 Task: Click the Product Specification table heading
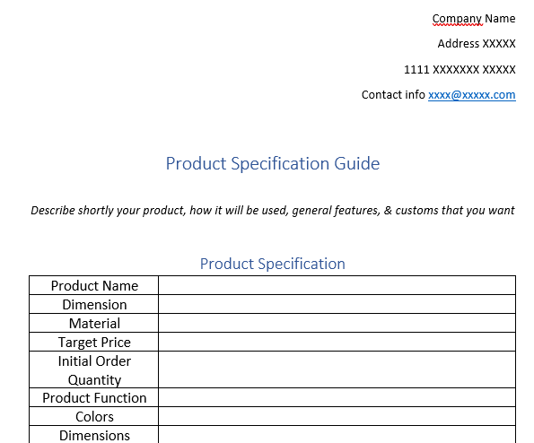click(x=273, y=264)
